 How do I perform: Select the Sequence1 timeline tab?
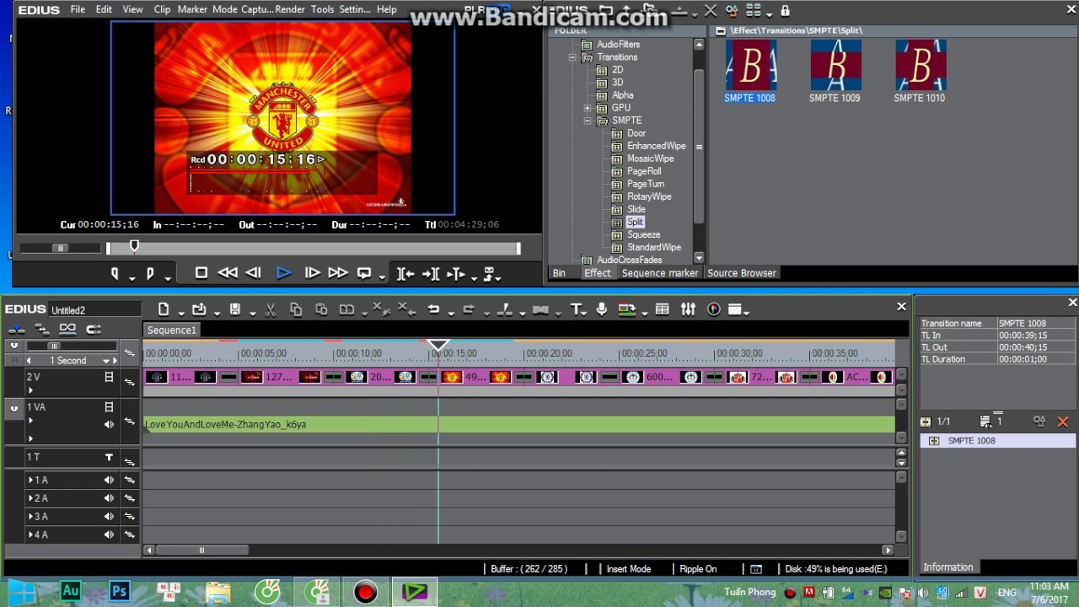tap(171, 330)
